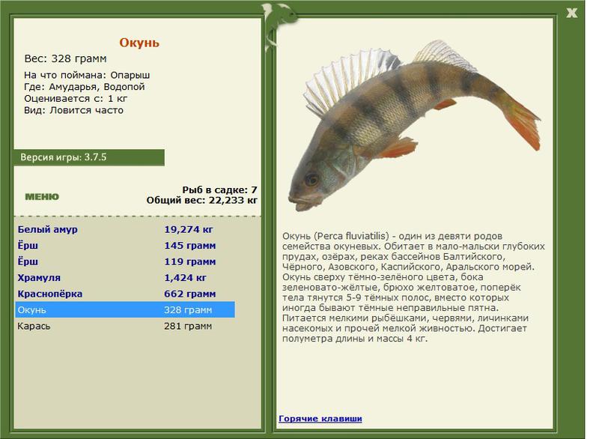This screenshot has width=599, height=439.
Task: Select Белый амур in the catch list
Action: point(47,228)
